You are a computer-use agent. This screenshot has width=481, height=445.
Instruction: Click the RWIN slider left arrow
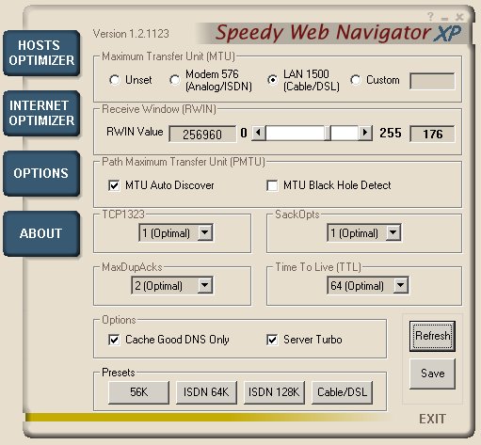(x=259, y=133)
